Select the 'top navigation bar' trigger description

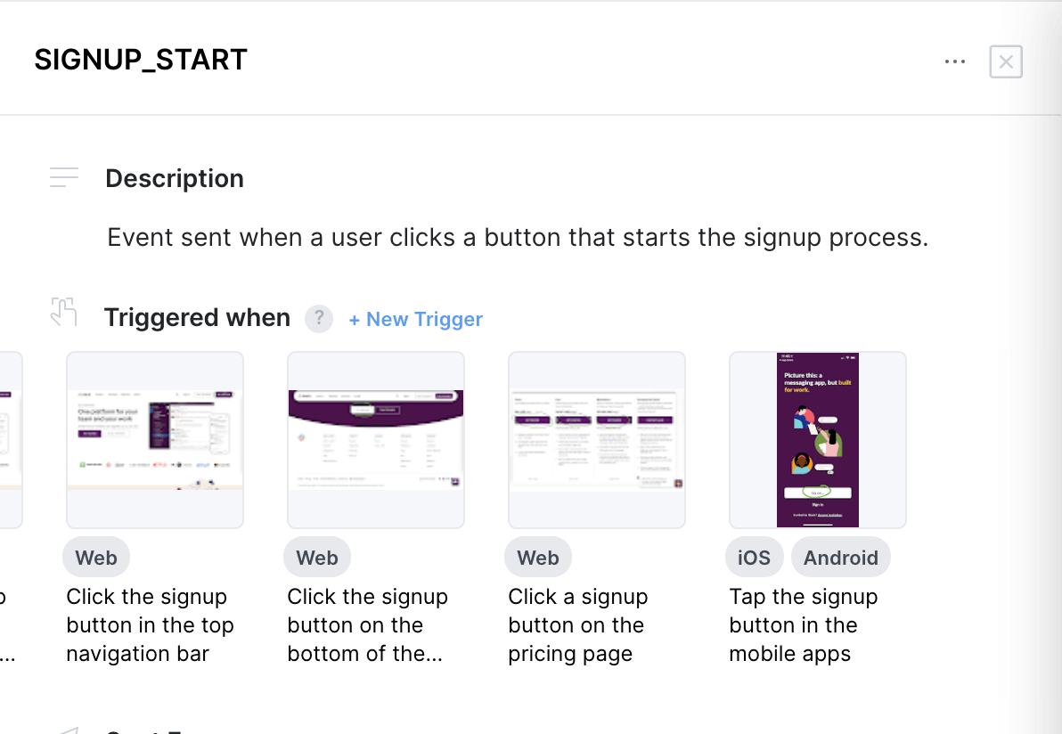[150, 625]
